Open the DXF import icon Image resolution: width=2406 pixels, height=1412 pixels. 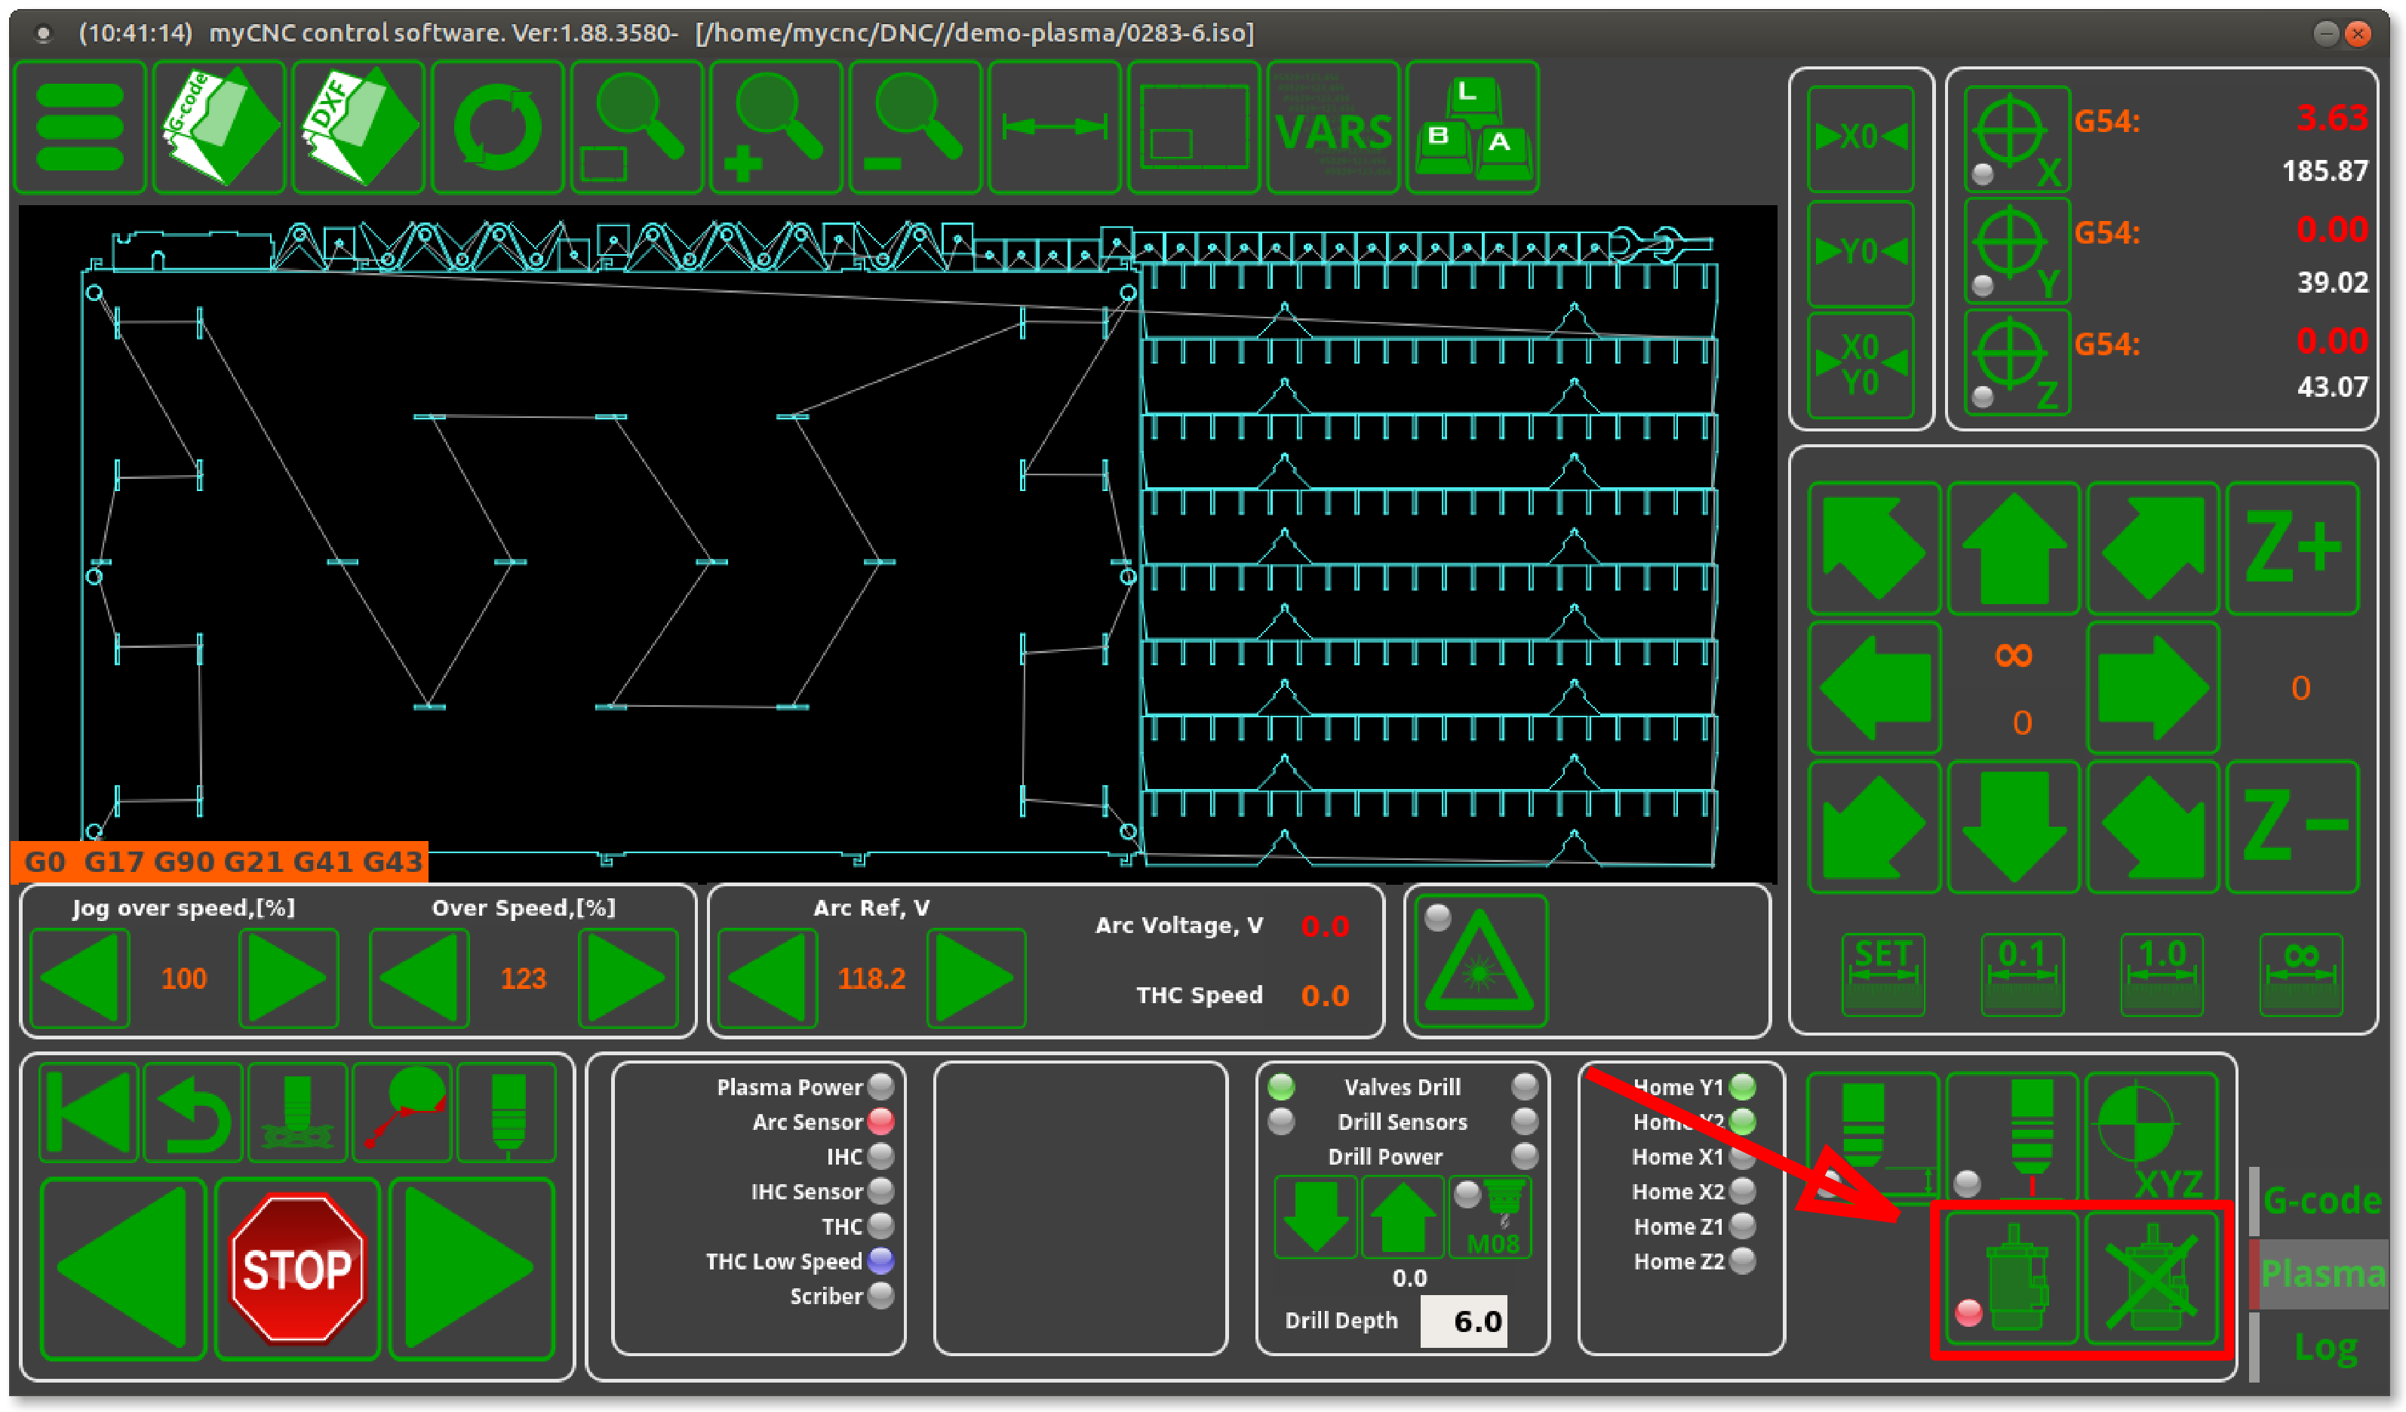(359, 127)
